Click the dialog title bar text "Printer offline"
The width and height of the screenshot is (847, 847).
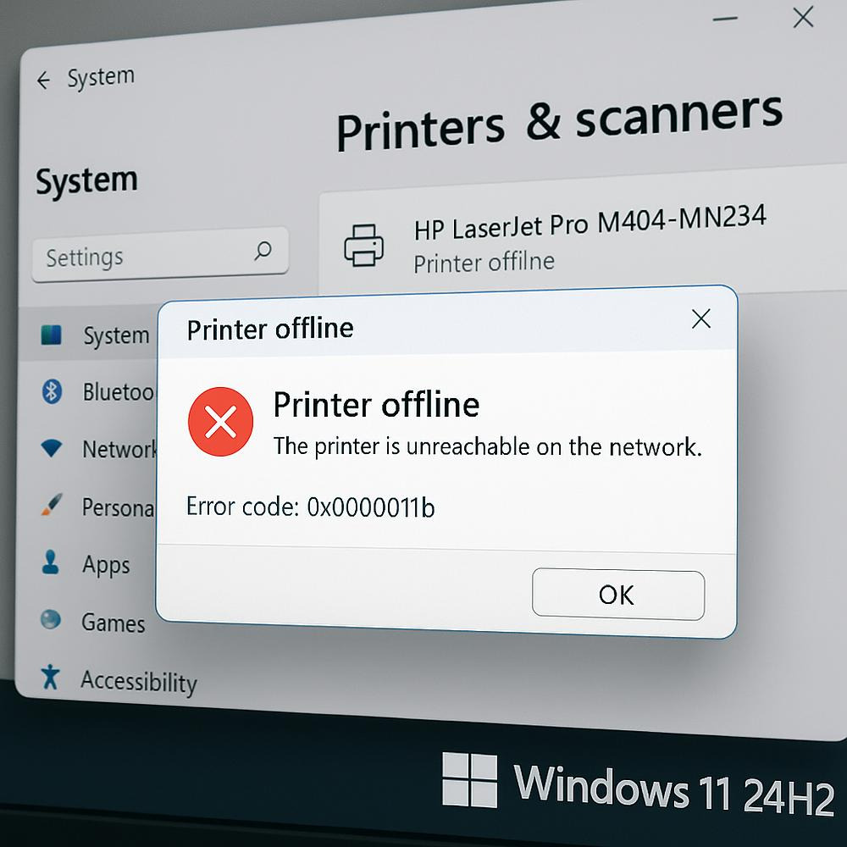pyautogui.click(x=270, y=329)
